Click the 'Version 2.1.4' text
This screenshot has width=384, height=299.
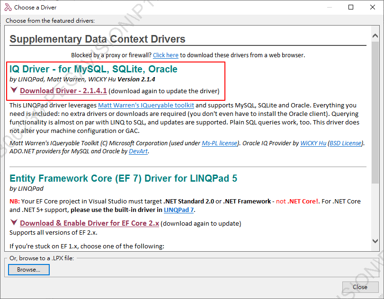(136, 79)
